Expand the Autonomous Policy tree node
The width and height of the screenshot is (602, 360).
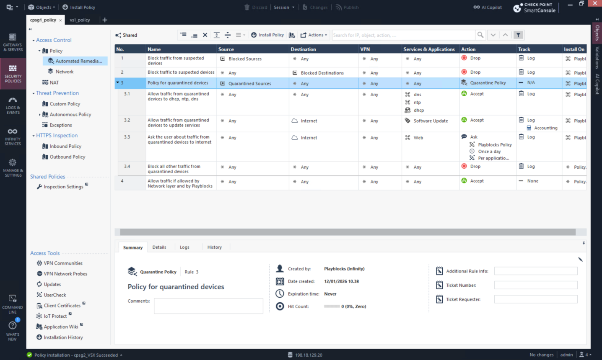[x=40, y=115]
